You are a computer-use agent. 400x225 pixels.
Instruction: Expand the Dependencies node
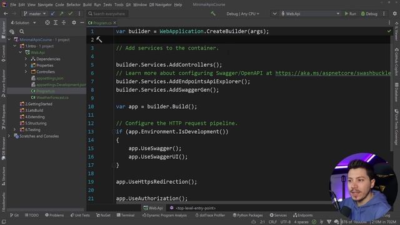[26, 59]
